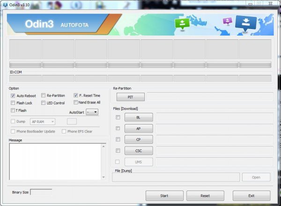Close the Odin3 window
The image size is (281, 206).
tap(270, 3)
